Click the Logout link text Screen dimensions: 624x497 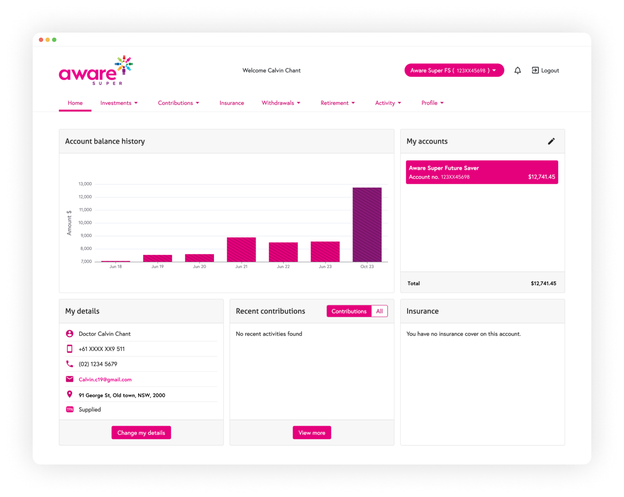(550, 71)
